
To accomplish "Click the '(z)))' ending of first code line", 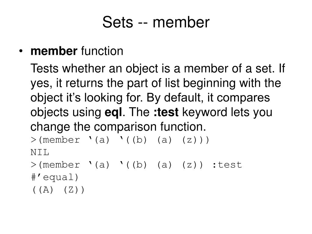I will (x=196, y=140).
